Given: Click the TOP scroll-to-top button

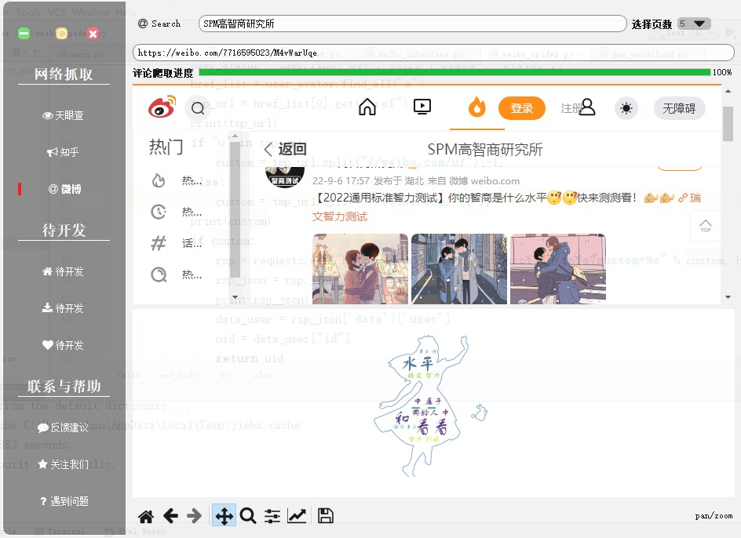Looking at the screenshot, I should pos(705,227).
